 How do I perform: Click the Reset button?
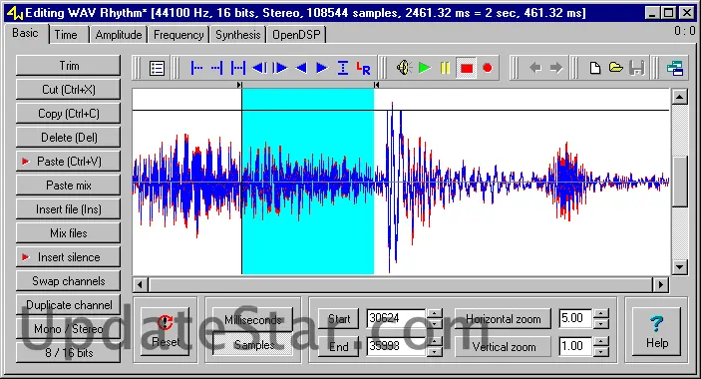pyautogui.click(x=165, y=331)
